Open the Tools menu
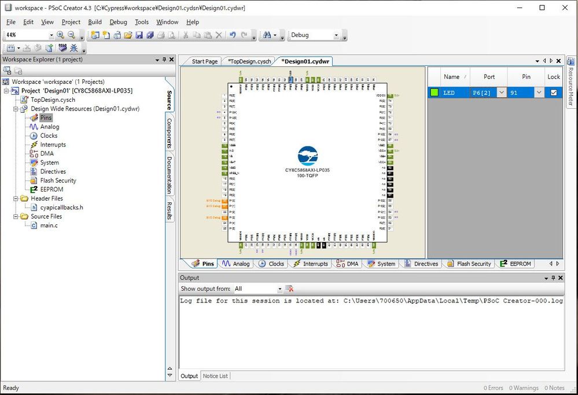The image size is (578, 395). click(142, 22)
